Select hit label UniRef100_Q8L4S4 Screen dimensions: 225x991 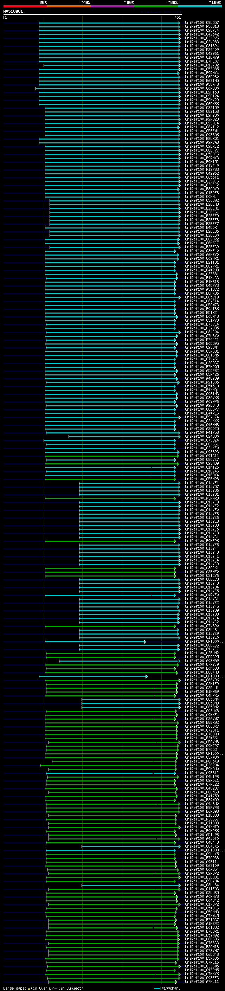(x=202, y=630)
